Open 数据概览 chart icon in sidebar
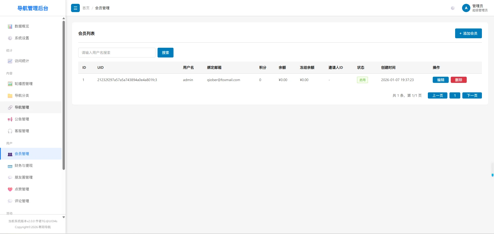Image resolution: width=494 pixels, height=234 pixels. pos(10,26)
